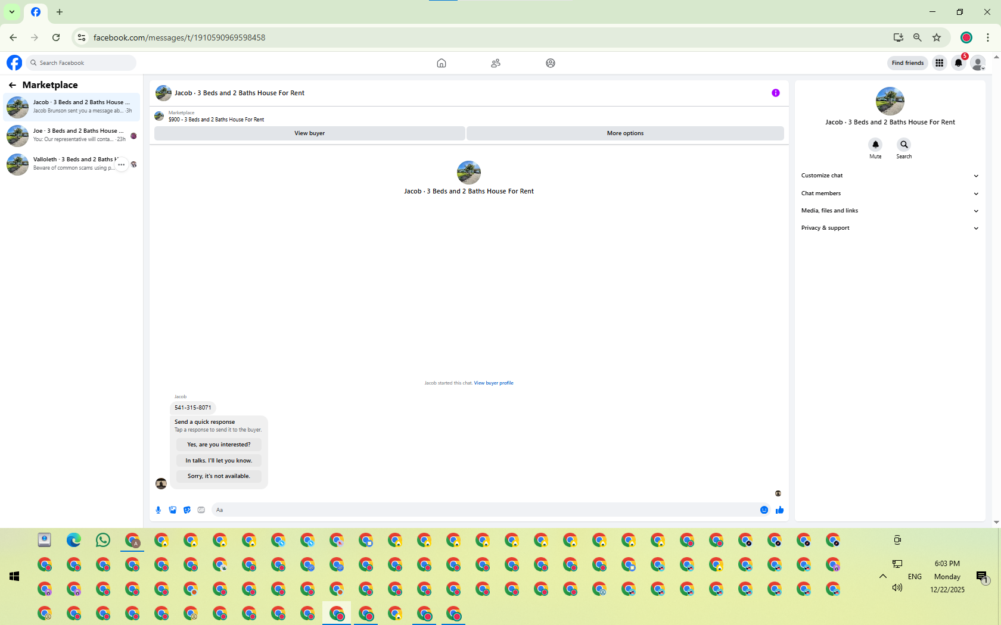Open a new browser tab

point(60,12)
